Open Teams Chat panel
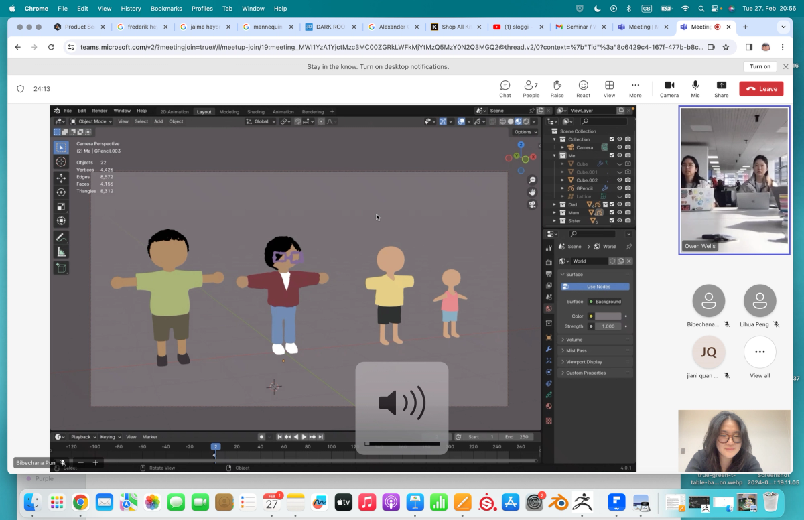 coord(505,89)
